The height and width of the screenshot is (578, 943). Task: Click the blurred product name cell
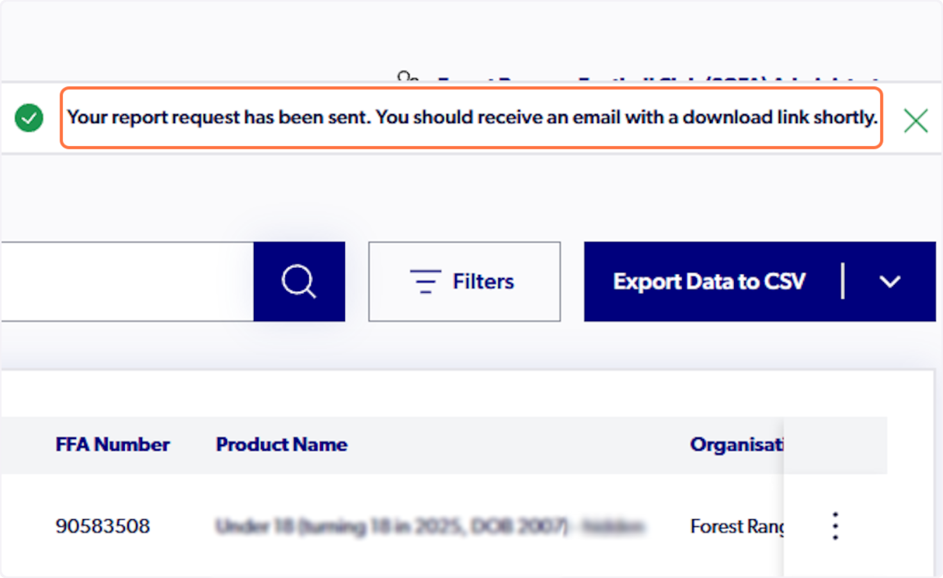click(x=430, y=526)
